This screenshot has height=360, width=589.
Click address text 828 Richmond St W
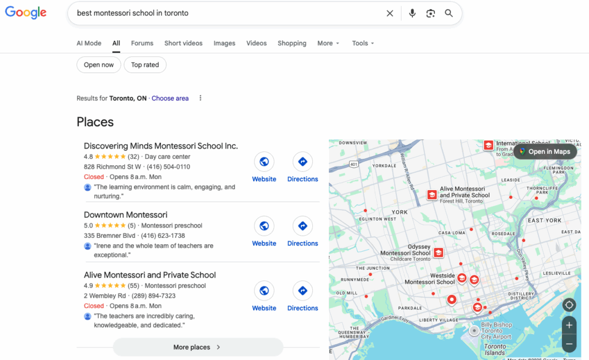click(x=112, y=166)
